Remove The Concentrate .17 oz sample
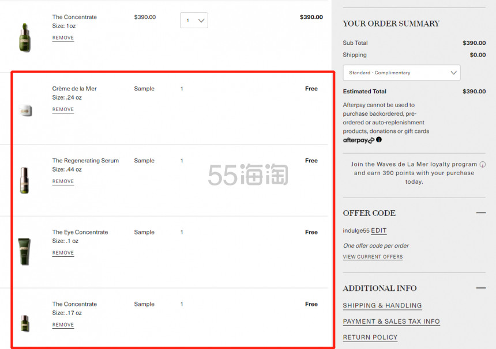The height and width of the screenshot is (349, 496). 63,325
